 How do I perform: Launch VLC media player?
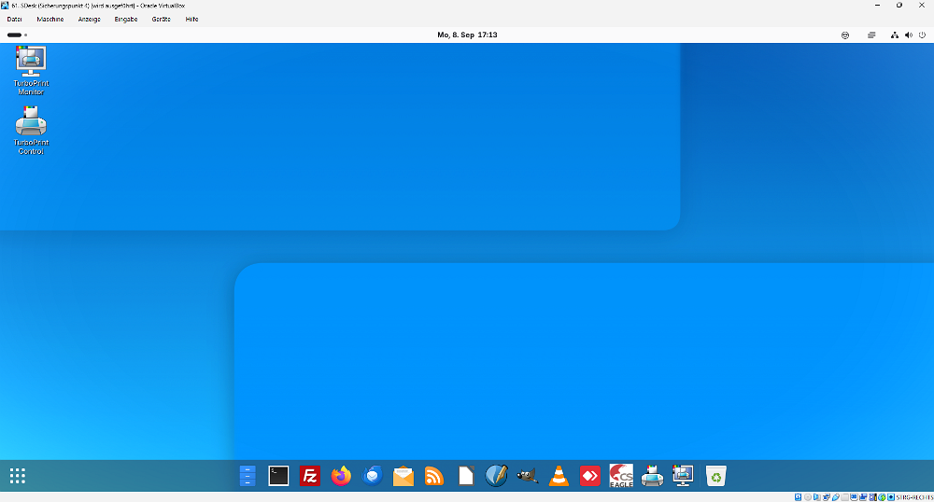pyautogui.click(x=559, y=476)
